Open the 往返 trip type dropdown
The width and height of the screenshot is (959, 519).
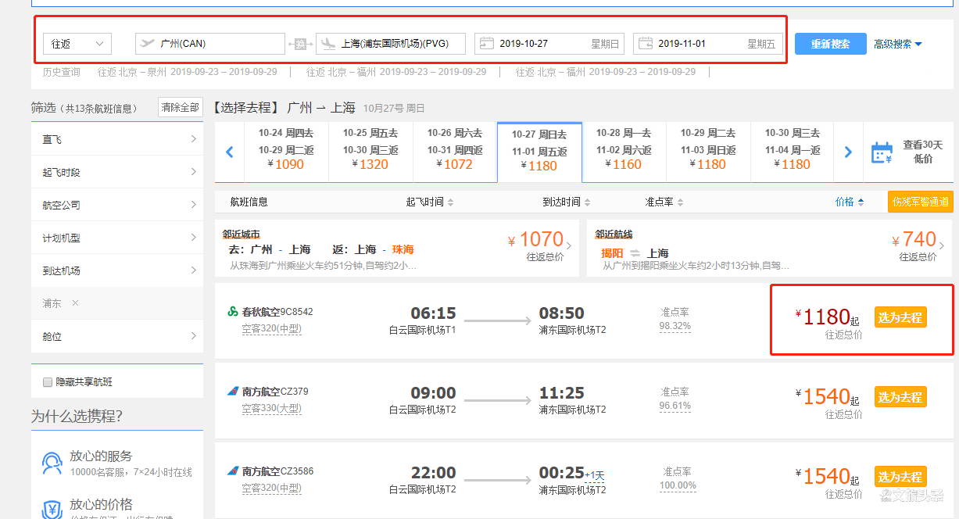click(77, 44)
